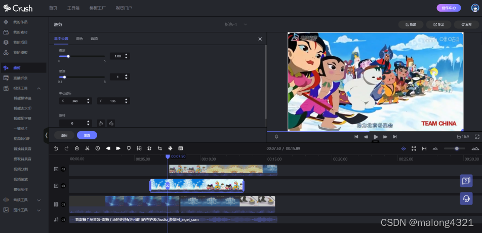Mute the music audio track
The image size is (482, 233).
(63, 219)
